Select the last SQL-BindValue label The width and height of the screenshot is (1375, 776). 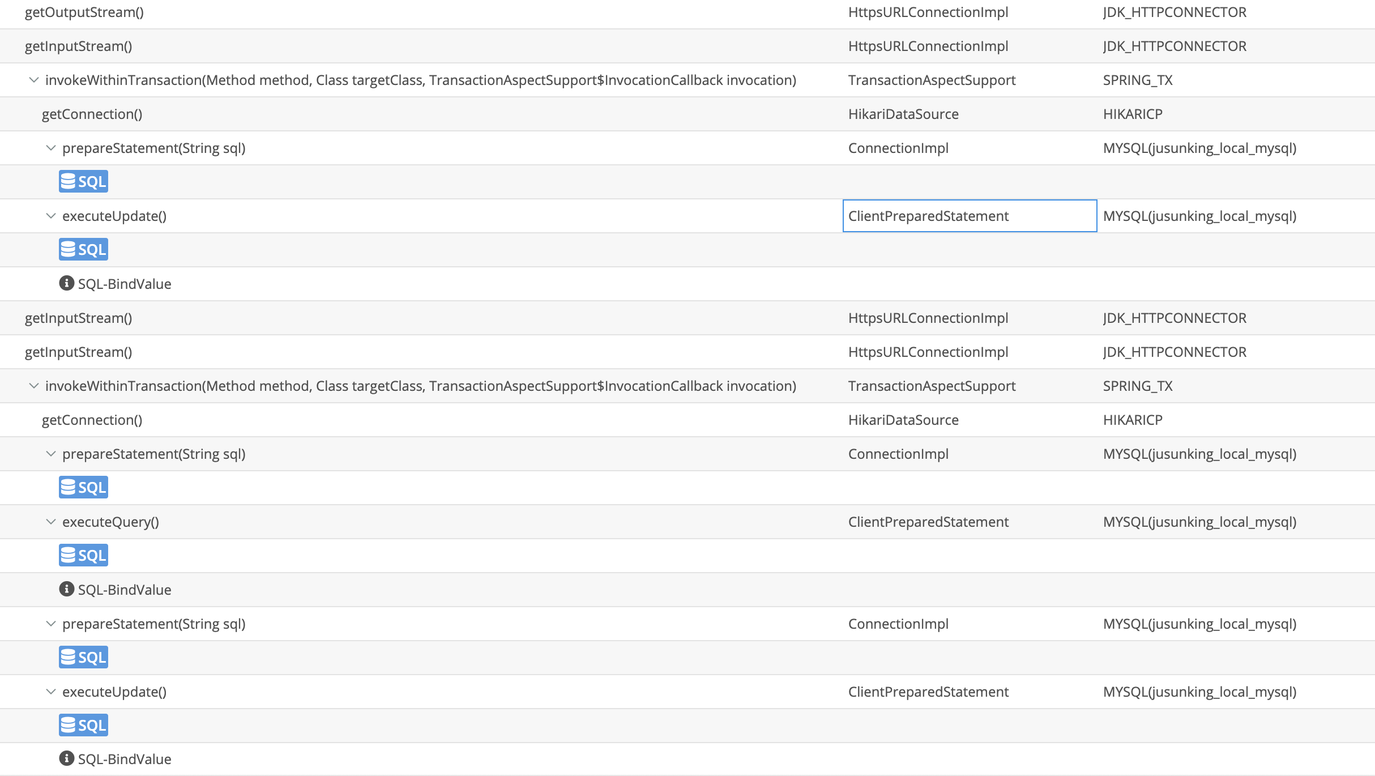pyautogui.click(x=125, y=759)
